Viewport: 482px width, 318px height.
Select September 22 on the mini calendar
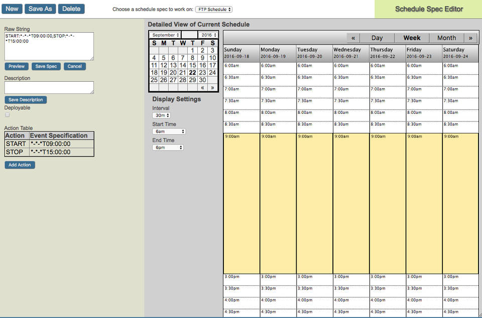(x=192, y=73)
